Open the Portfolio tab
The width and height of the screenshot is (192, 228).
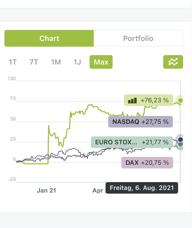138,38
